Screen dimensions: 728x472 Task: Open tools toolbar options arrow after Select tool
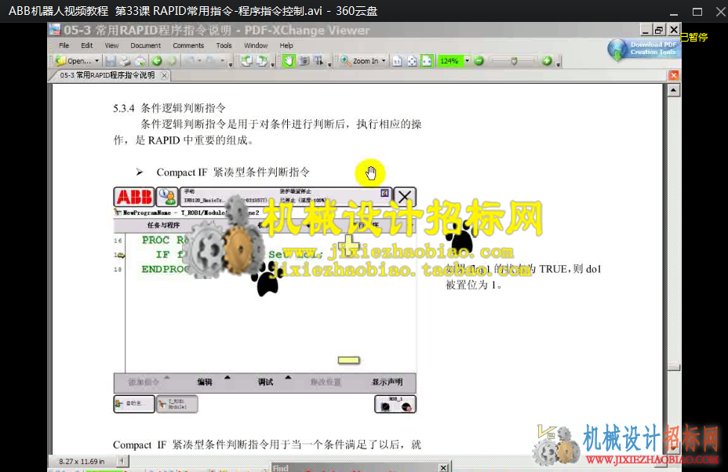[329, 64]
